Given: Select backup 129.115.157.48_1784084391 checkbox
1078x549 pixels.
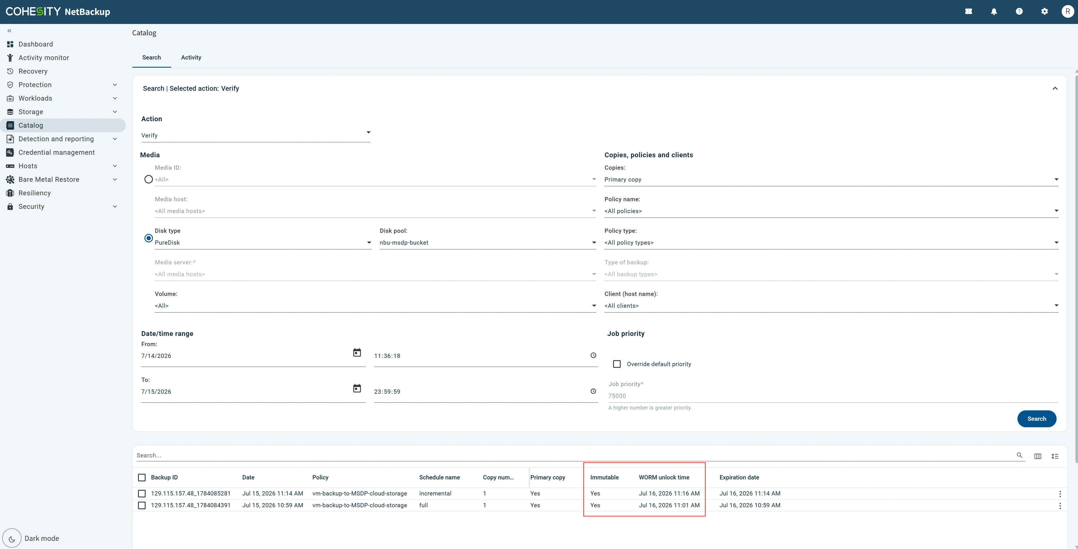Looking at the screenshot, I should 142,505.
